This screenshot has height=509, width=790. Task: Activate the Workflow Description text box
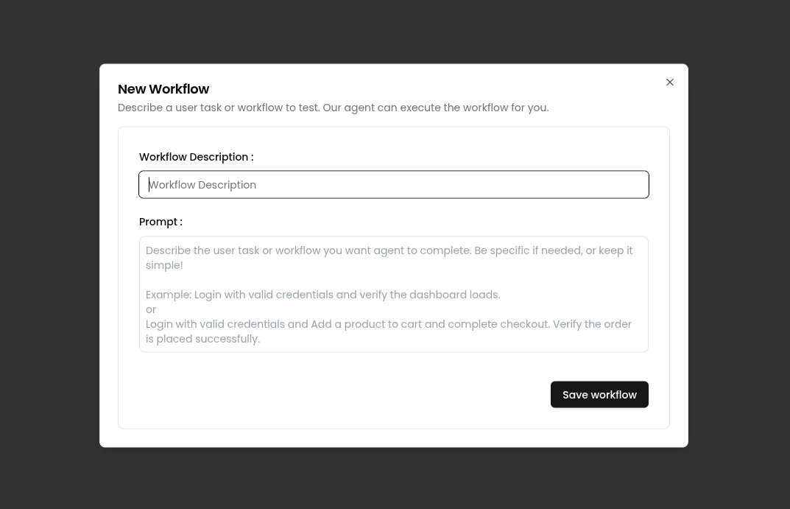click(394, 184)
